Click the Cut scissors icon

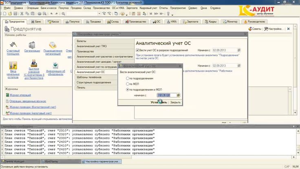[x=22, y=13]
